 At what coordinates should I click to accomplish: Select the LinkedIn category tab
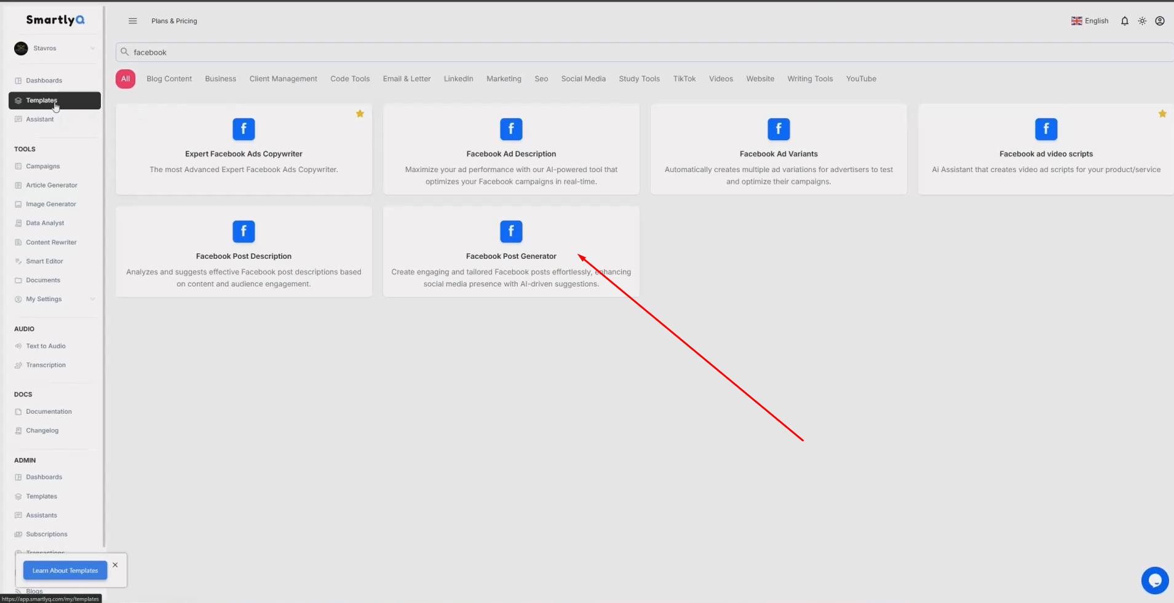(x=459, y=79)
